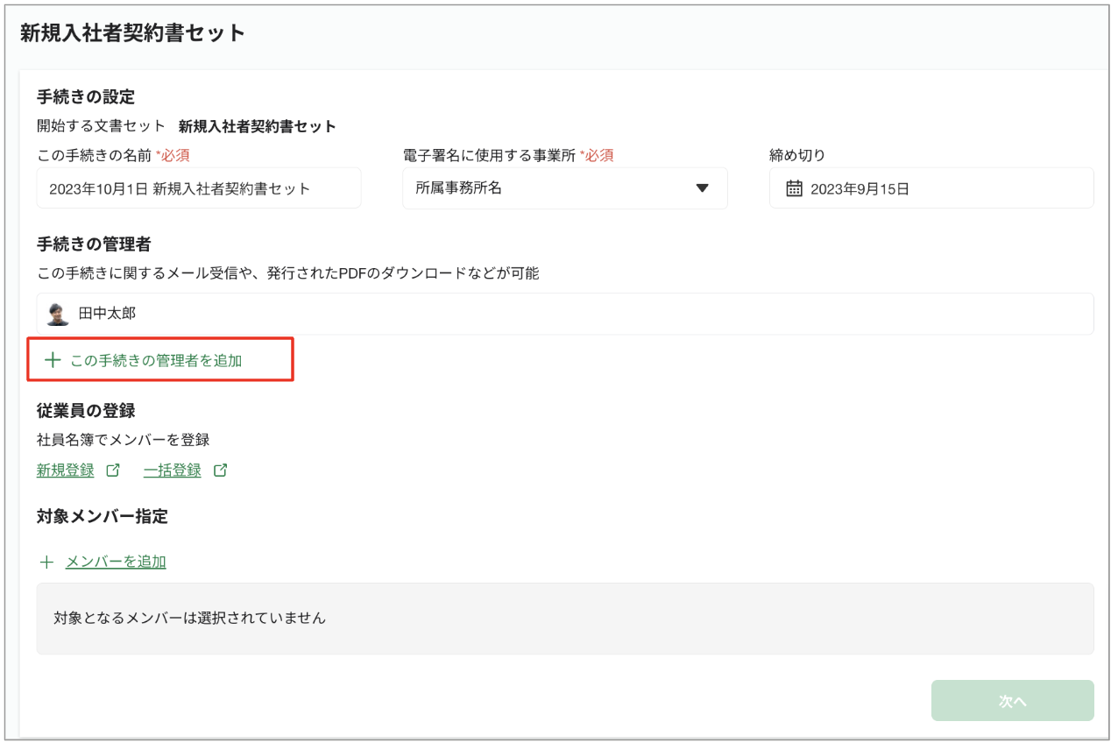Select the procedure name input field
The image size is (1118, 750).
199,187
